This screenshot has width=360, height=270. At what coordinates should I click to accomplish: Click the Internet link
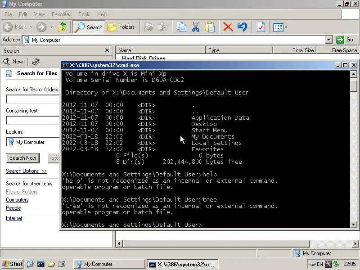pyautogui.click(x=14, y=218)
